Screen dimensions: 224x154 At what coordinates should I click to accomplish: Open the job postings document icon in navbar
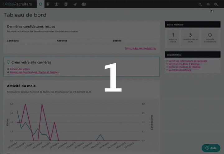48,4
